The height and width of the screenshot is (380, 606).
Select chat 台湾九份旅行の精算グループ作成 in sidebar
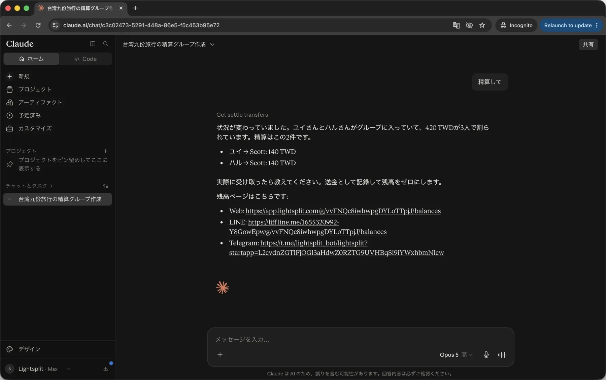click(x=58, y=199)
